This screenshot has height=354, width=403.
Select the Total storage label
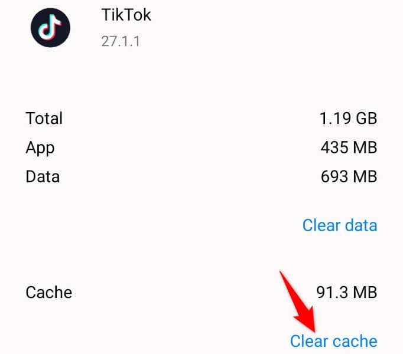44,119
